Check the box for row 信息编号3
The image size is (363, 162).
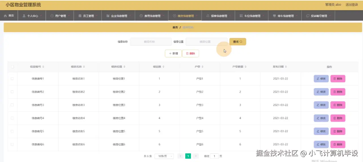12,105
